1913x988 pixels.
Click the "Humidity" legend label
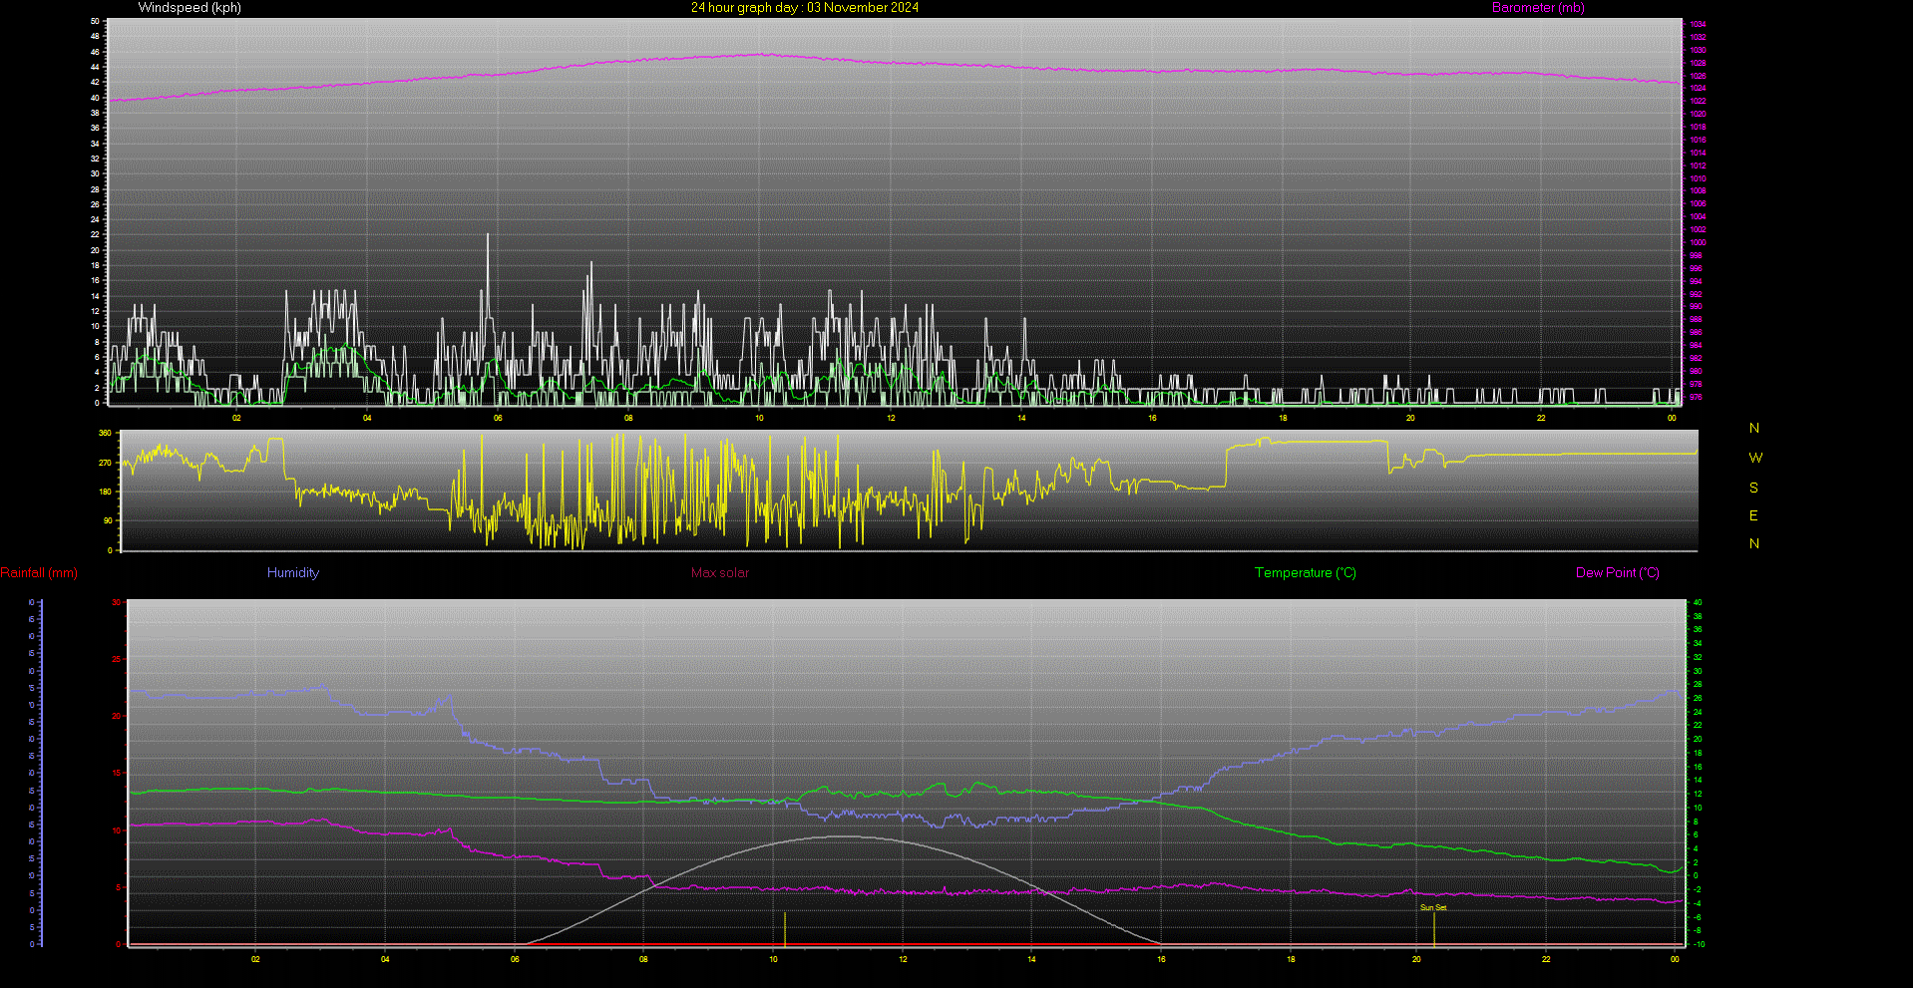(x=293, y=573)
